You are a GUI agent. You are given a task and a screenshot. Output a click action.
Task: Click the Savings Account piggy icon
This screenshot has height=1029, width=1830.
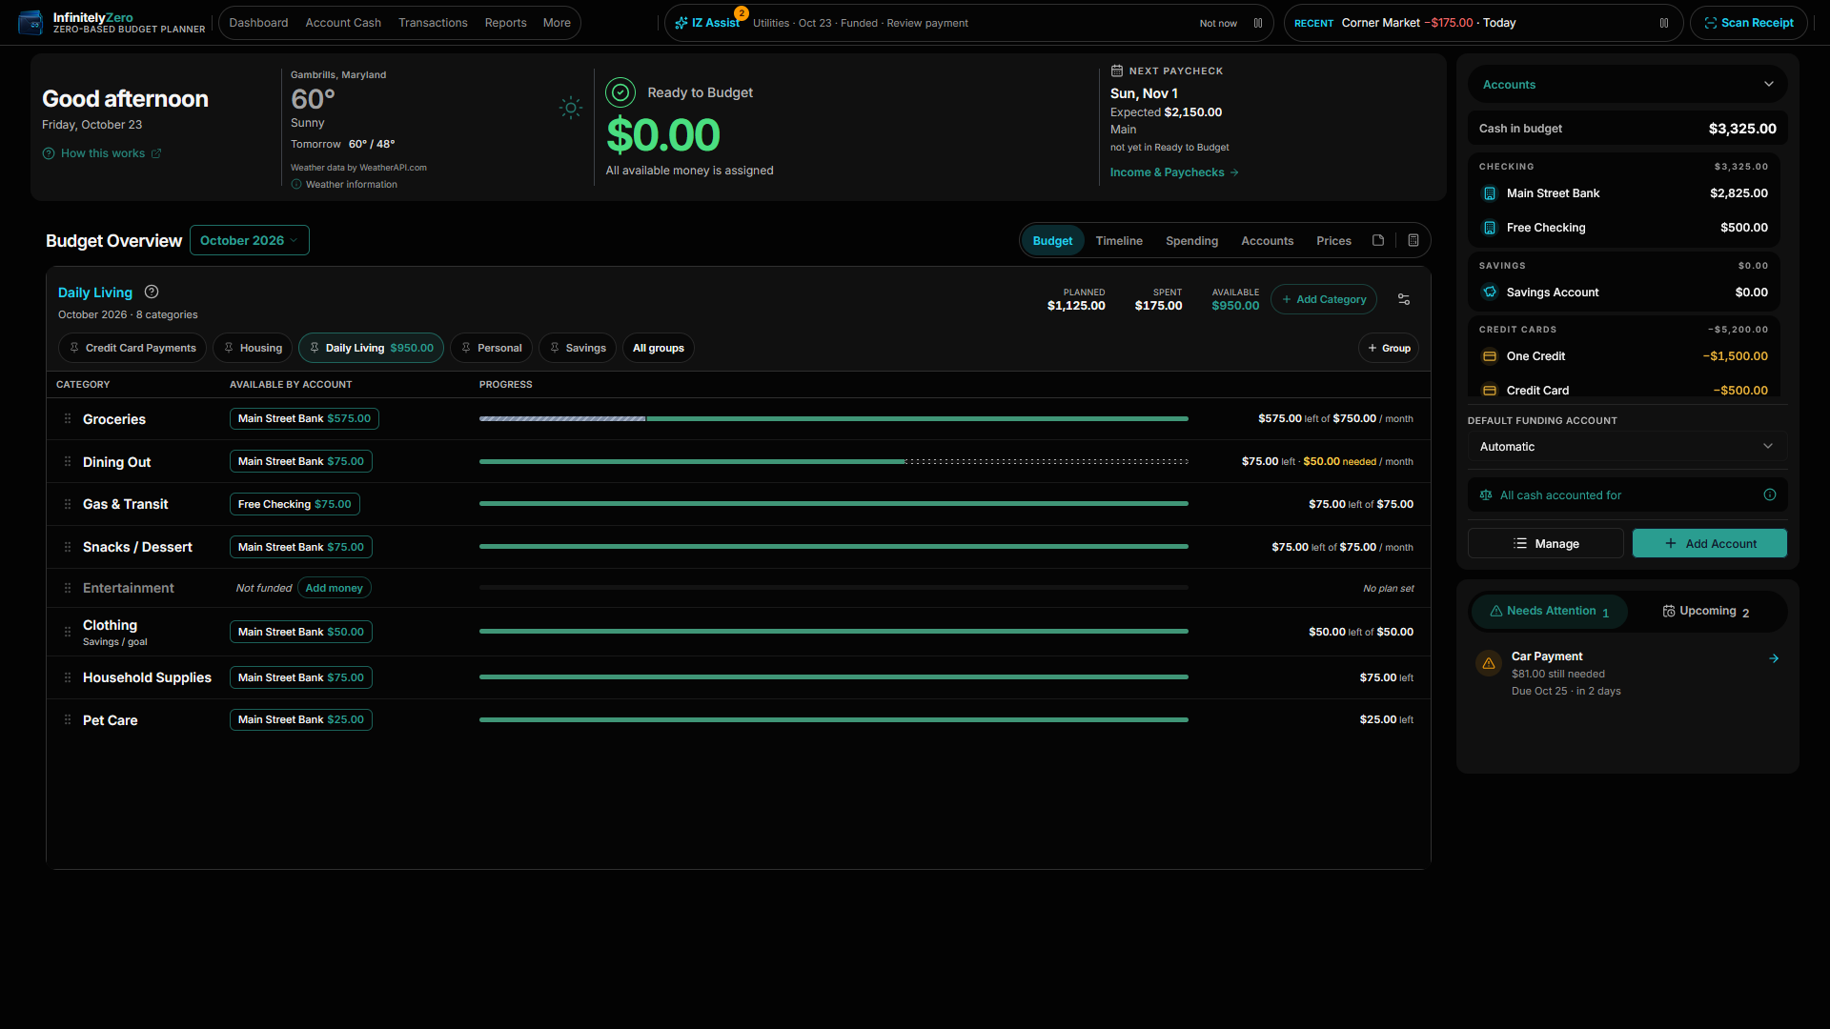1490,293
